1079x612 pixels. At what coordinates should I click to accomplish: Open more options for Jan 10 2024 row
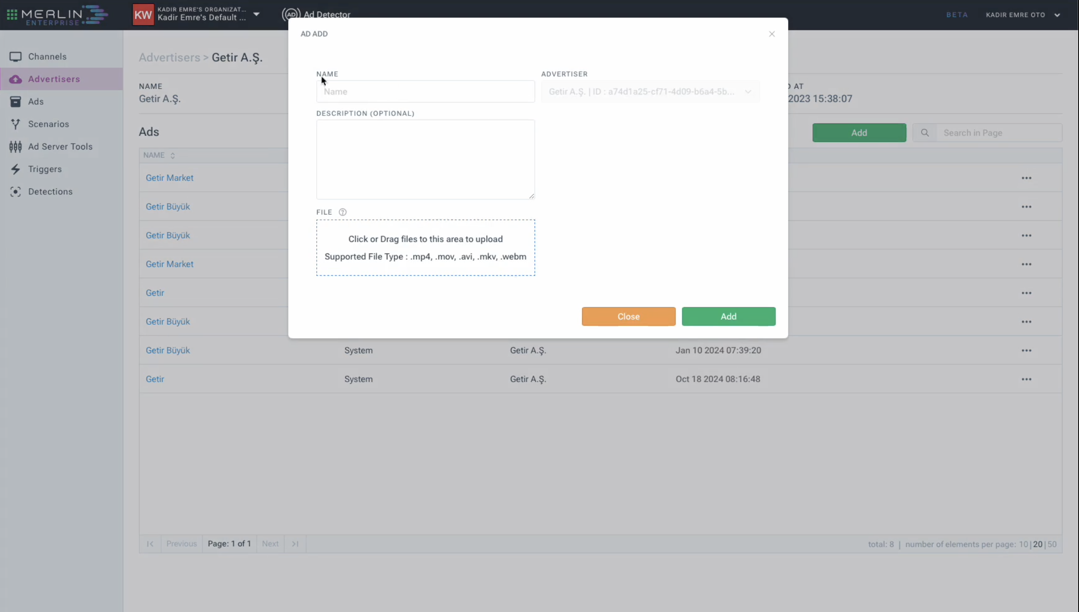pos(1026,351)
